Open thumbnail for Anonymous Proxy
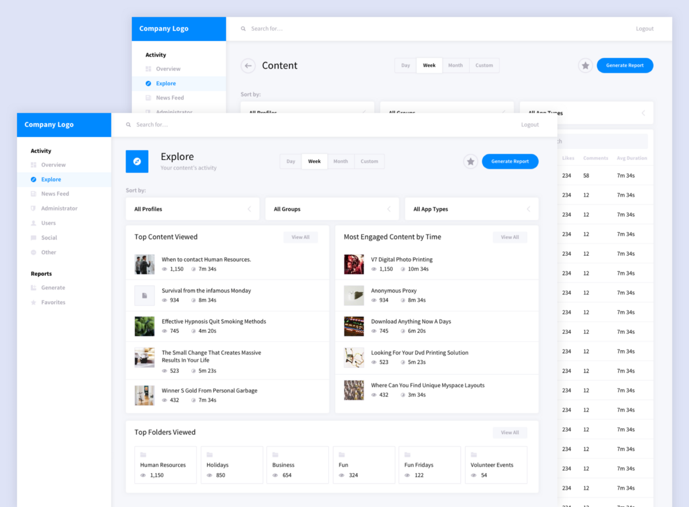Viewport: 689px width, 507px height. (x=354, y=295)
